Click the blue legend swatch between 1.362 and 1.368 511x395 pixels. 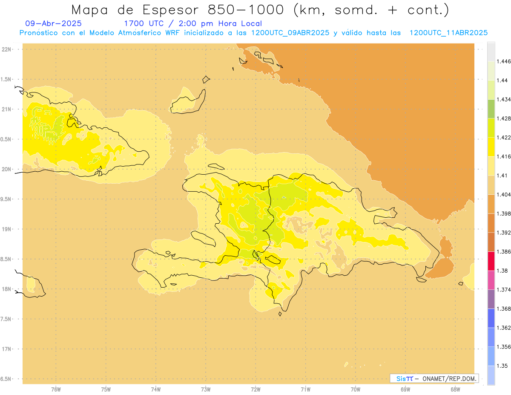[x=491, y=318]
